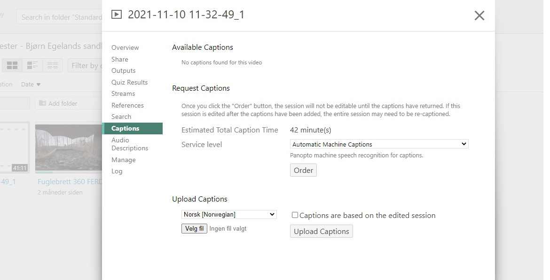Viewport: 550px width, 280px height.
Task: Click the folder search field in background
Action: (x=60, y=17)
